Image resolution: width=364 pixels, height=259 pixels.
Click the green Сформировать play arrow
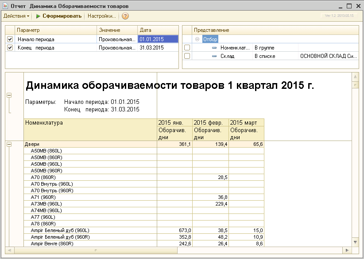click(x=39, y=16)
